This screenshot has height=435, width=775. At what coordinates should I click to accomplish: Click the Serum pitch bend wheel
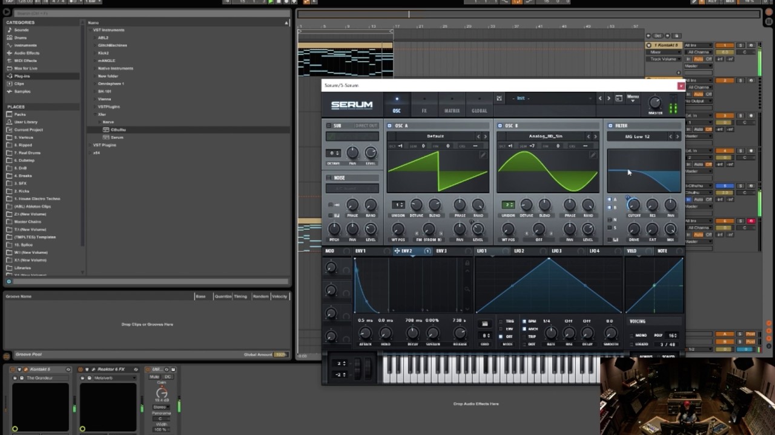358,368
